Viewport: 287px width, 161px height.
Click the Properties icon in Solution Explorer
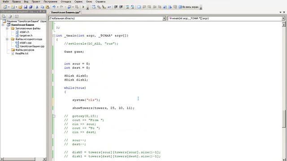tap(4, 17)
